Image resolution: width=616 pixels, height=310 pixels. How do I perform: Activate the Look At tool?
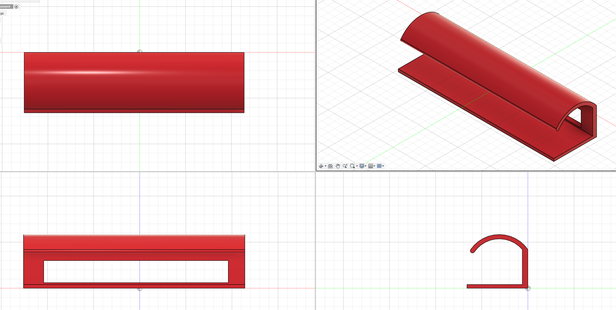coord(330,166)
